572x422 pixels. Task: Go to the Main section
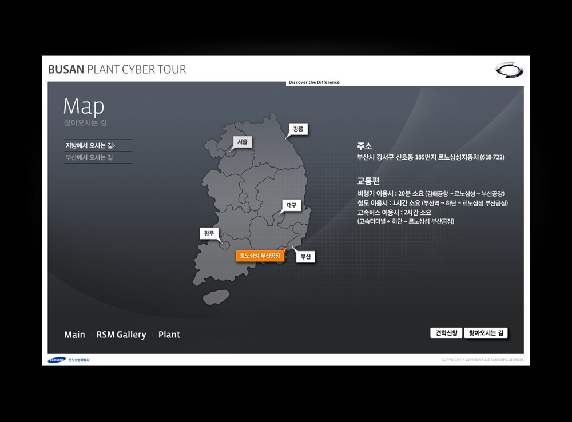(74, 335)
